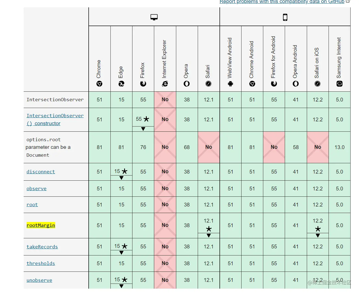The image size is (359, 293).
Task: Click star note in Safari iOS rootMargin cell
Action: (x=318, y=229)
